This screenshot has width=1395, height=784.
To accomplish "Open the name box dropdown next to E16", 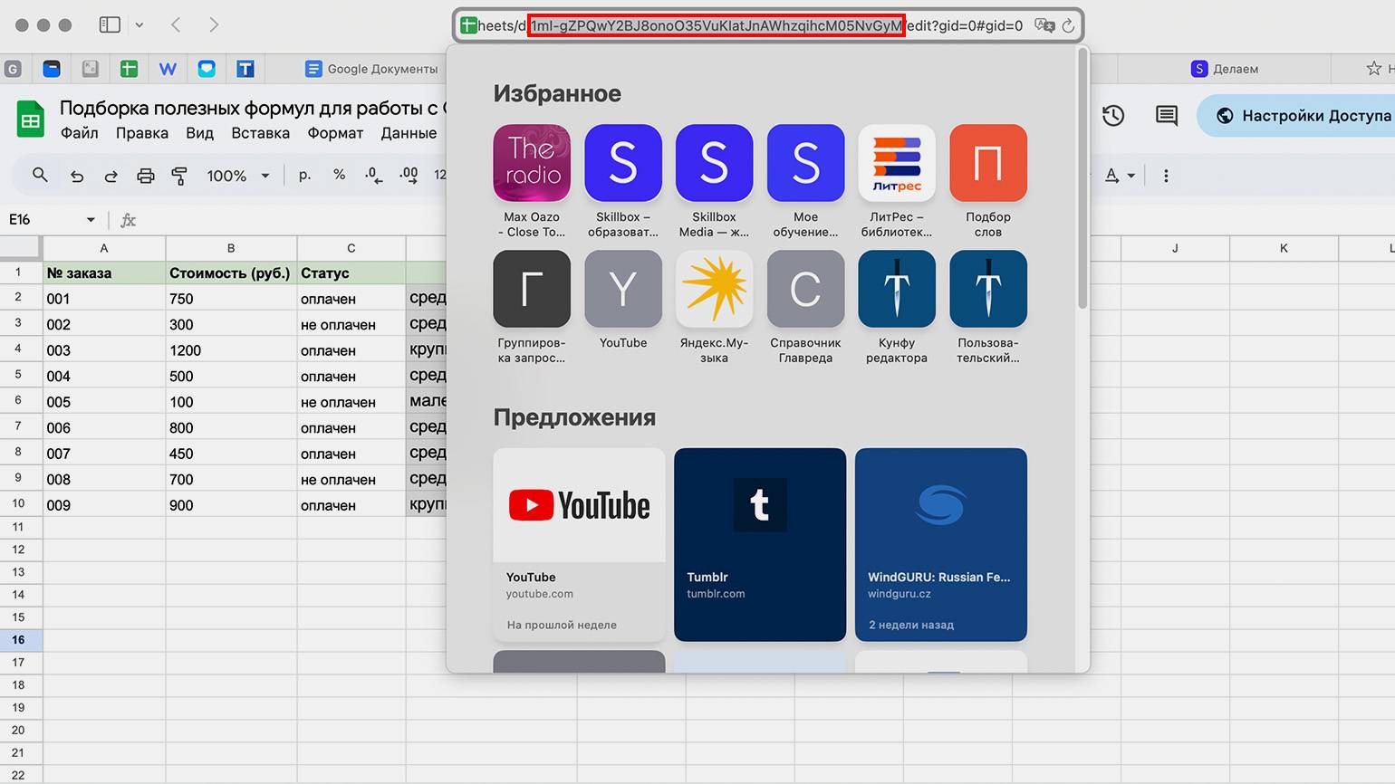I will click(x=91, y=220).
